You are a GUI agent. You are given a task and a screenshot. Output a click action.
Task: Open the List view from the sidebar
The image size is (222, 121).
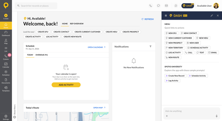point(6,50)
